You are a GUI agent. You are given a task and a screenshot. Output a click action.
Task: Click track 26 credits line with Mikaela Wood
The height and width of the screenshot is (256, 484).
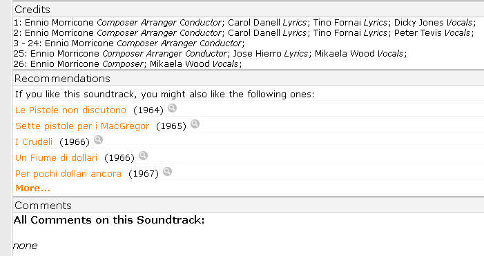click(128, 64)
